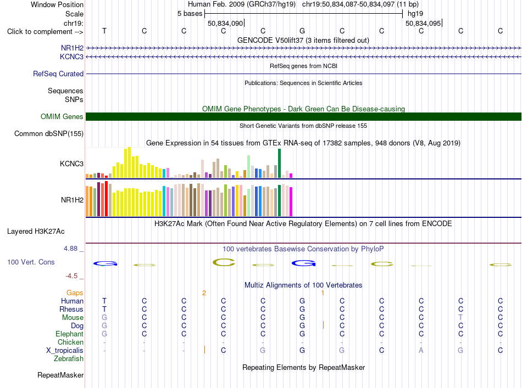Image resolution: width=522 pixels, height=388 pixels.
Task: Click the X_tropicalis alignment row label
Action: point(65,351)
